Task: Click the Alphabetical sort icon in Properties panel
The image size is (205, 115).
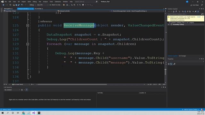Action: 171,64
